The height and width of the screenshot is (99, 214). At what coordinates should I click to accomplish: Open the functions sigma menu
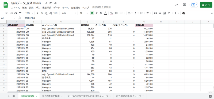tap(177, 13)
